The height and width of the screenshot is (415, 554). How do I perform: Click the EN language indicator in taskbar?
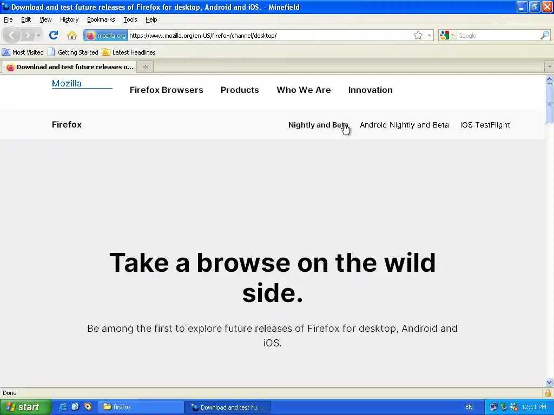coord(469,407)
